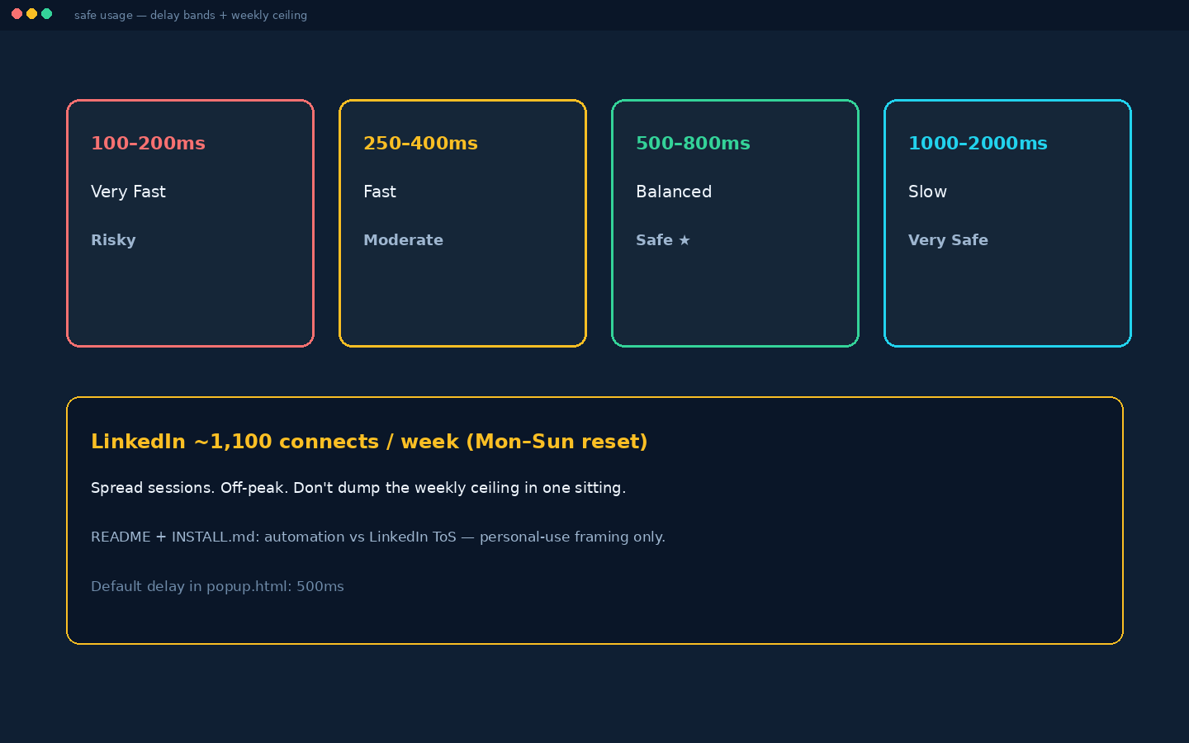Click the 'Spread sessions. Off-peak.' advice line
Image resolution: width=1189 pixels, height=743 pixels.
358,488
